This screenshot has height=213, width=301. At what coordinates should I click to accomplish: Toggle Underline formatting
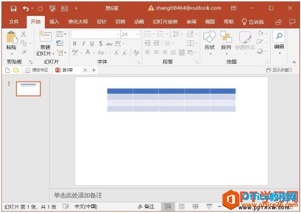click(x=92, y=44)
